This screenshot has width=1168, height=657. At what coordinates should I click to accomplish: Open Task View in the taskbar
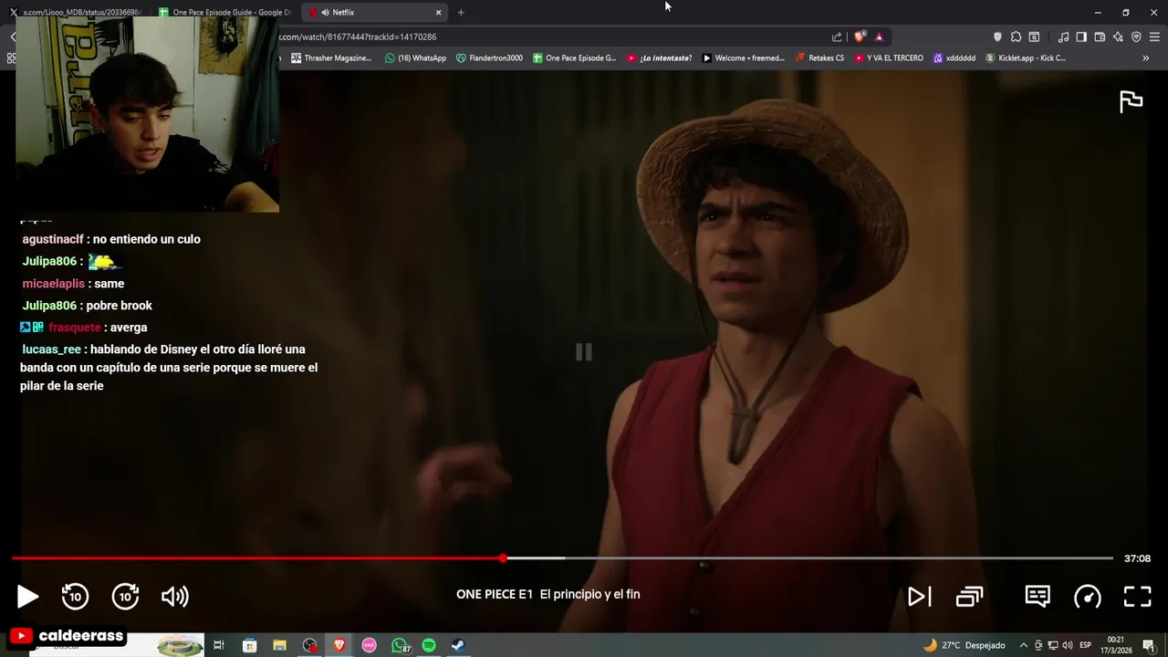(219, 645)
